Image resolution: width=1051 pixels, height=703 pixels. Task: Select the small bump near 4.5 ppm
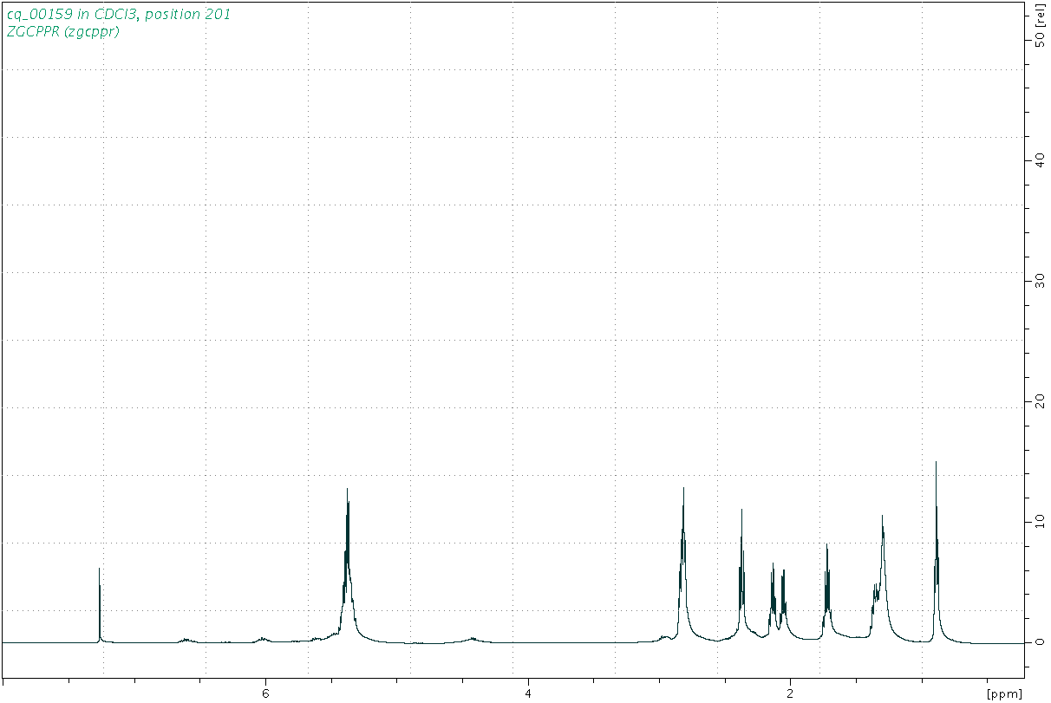point(472,638)
